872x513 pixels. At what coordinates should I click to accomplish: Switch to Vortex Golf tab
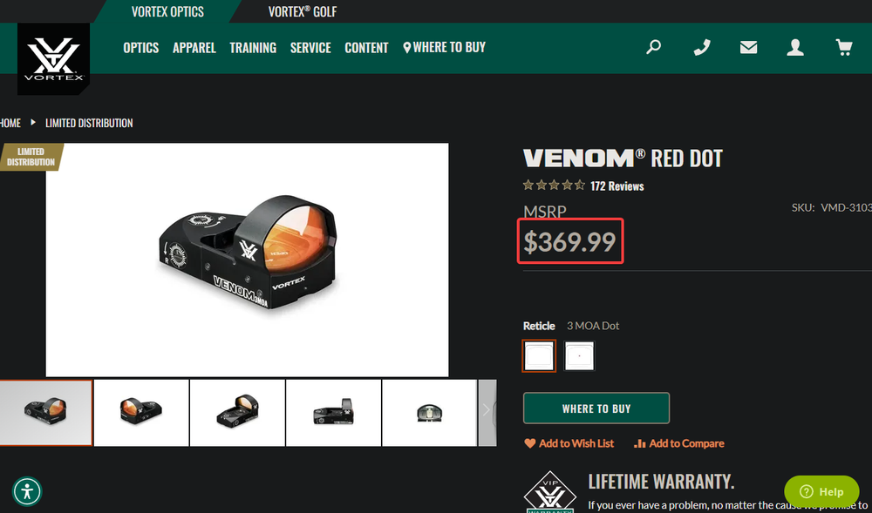coord(303,11)
